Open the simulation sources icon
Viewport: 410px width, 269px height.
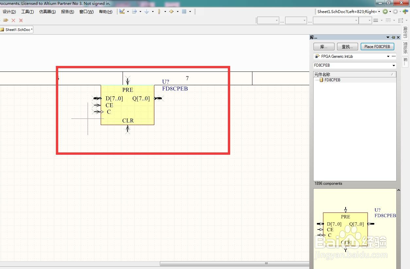(x=171, y=11)
